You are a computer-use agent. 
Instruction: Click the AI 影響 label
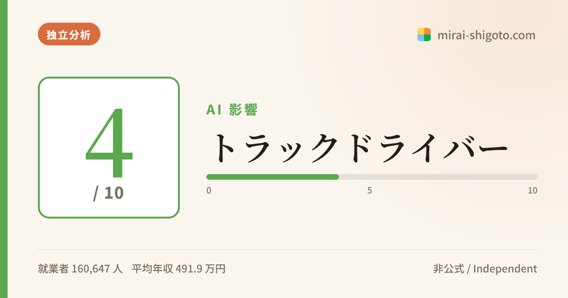pos(232,110)
